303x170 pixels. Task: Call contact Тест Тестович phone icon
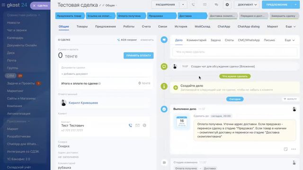[131, 125]
